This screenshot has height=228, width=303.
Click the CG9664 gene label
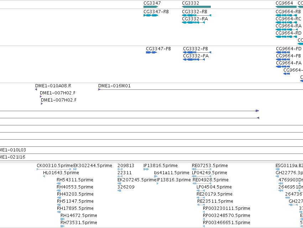point(284,3)
